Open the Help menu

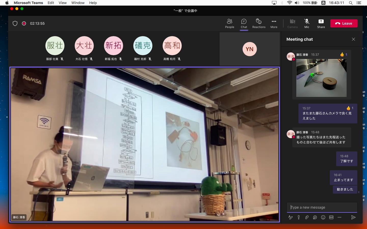click(x=93, y=3)
